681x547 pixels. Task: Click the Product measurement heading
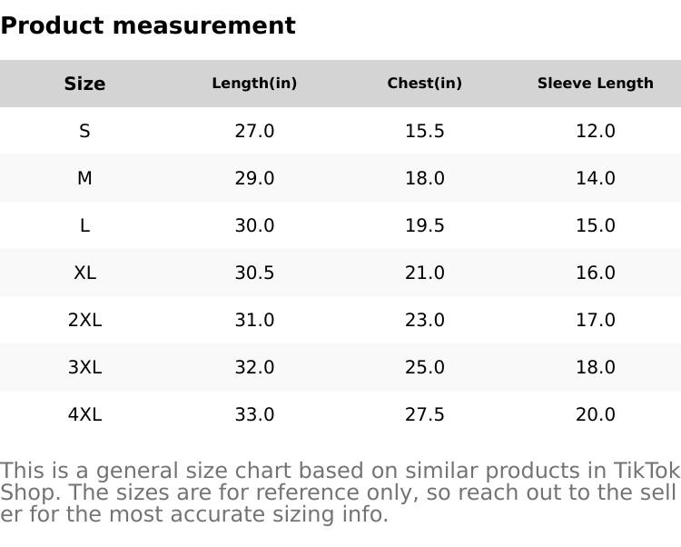[148, 25]
